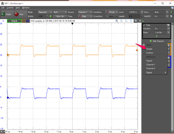174x134 pixels.
Task: Toggle the Time checkbox
Action: (x=144, y=25)
